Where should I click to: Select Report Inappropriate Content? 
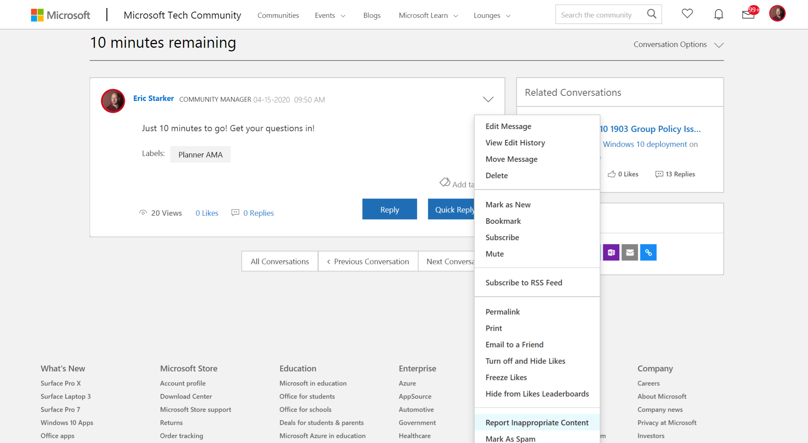point(537,422)
